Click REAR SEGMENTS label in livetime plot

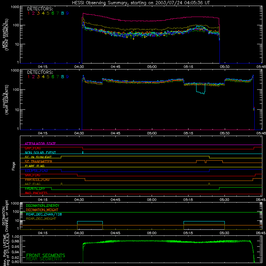point(44,259)
